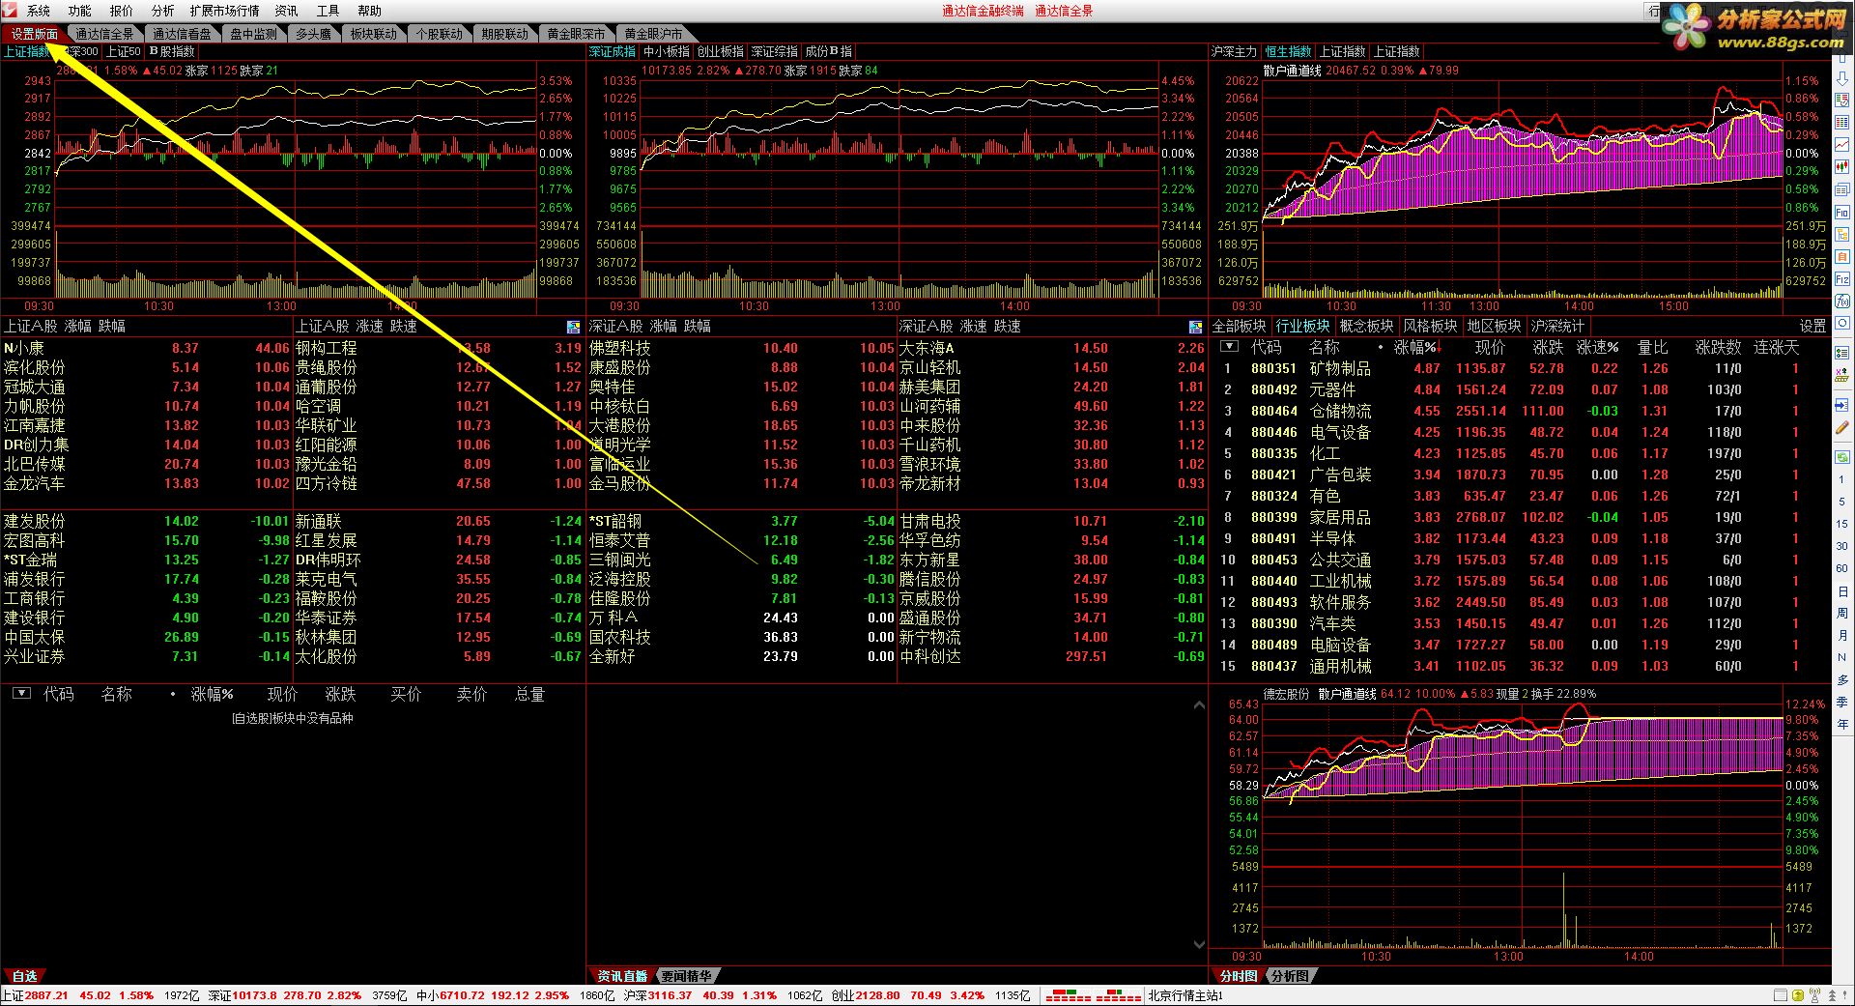Select the 创业板指 index tab
1855x1006 pixels.
(x=721, y=51)
